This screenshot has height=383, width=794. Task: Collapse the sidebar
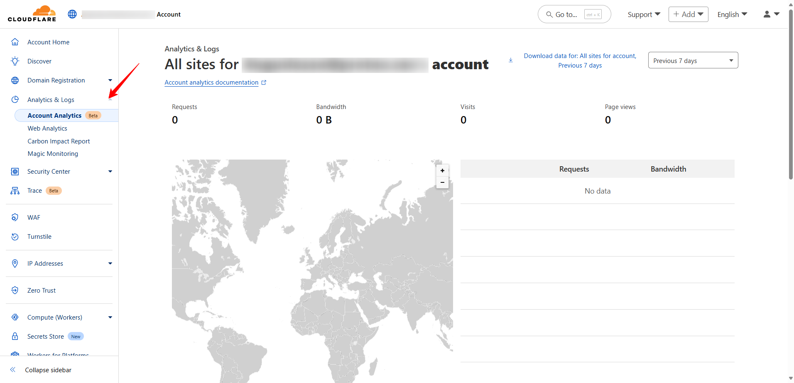(x=48, y=370)
